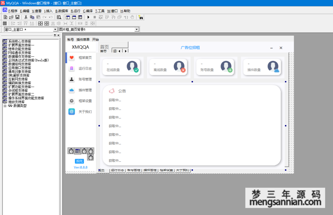Click the binoculars search icon in toolbar

pos(141,17)
